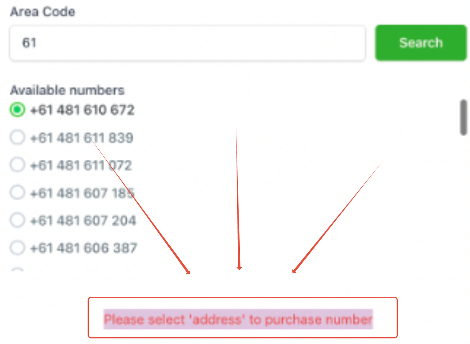Image resolution: width=470 pixels, height=344 pixels.
Task: Toggle the radio button for +61 481 607 204
Action: click(17, 220)
